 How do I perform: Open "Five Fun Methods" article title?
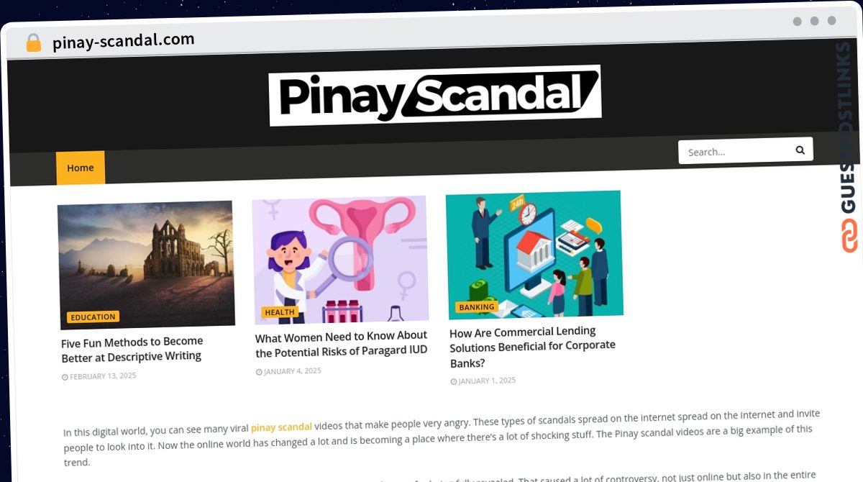click(132, 349)
